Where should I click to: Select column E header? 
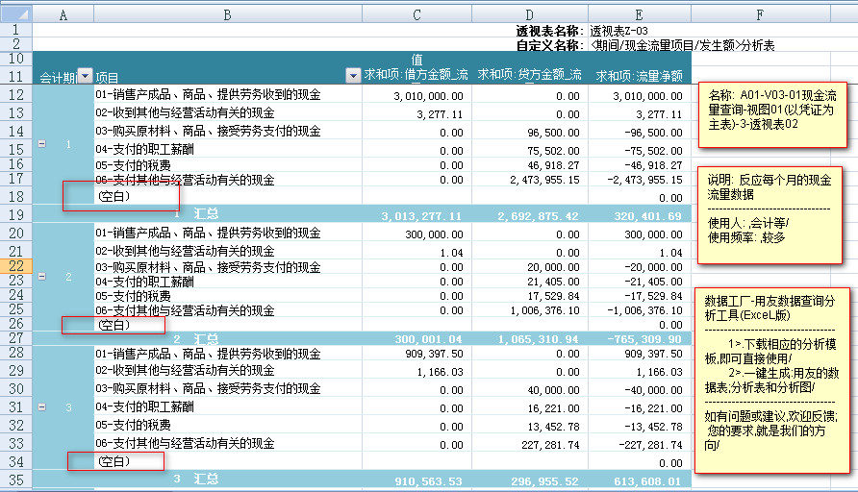640,14
